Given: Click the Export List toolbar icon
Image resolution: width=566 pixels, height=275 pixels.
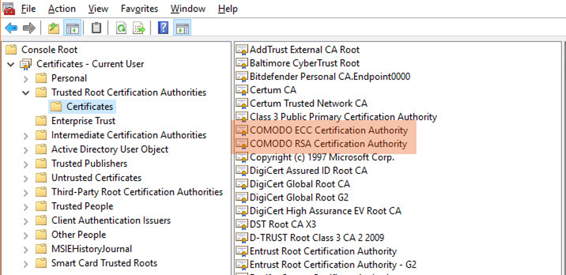Looking at the screenshot, I should [139, 28].
